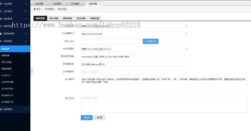Click the 微信管理 menu label
This screenshot has height=131, width=251.
(8, 26)
